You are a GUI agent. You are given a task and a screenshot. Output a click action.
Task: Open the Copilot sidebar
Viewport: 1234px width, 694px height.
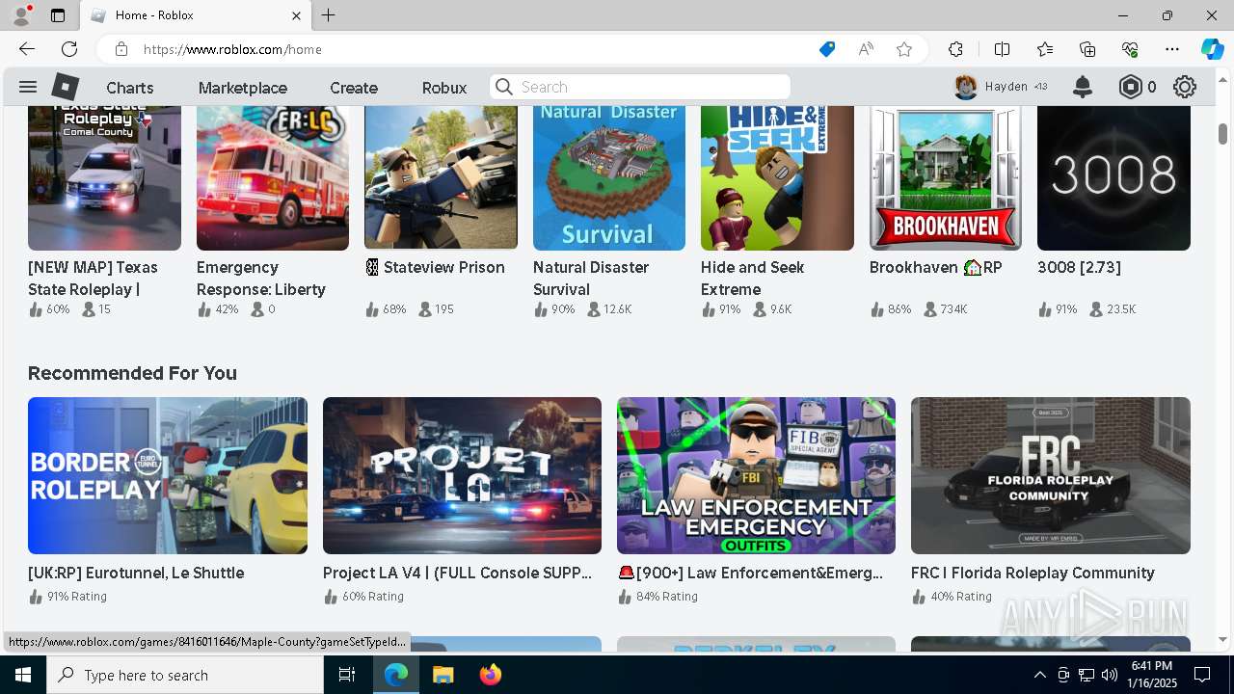point(1212,49)
